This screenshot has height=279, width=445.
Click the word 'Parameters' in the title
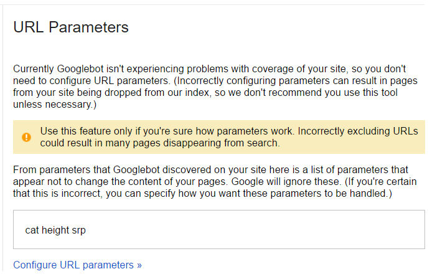[x=88, y=27]
